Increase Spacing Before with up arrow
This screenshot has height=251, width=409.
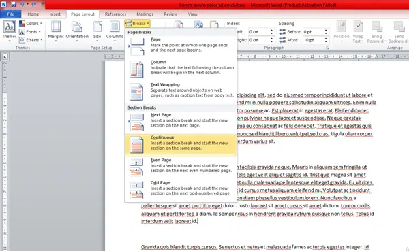click(x=326, y=30)
